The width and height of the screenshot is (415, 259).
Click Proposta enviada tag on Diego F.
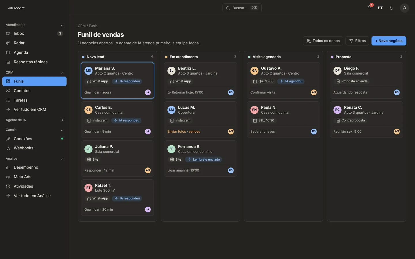352,81
